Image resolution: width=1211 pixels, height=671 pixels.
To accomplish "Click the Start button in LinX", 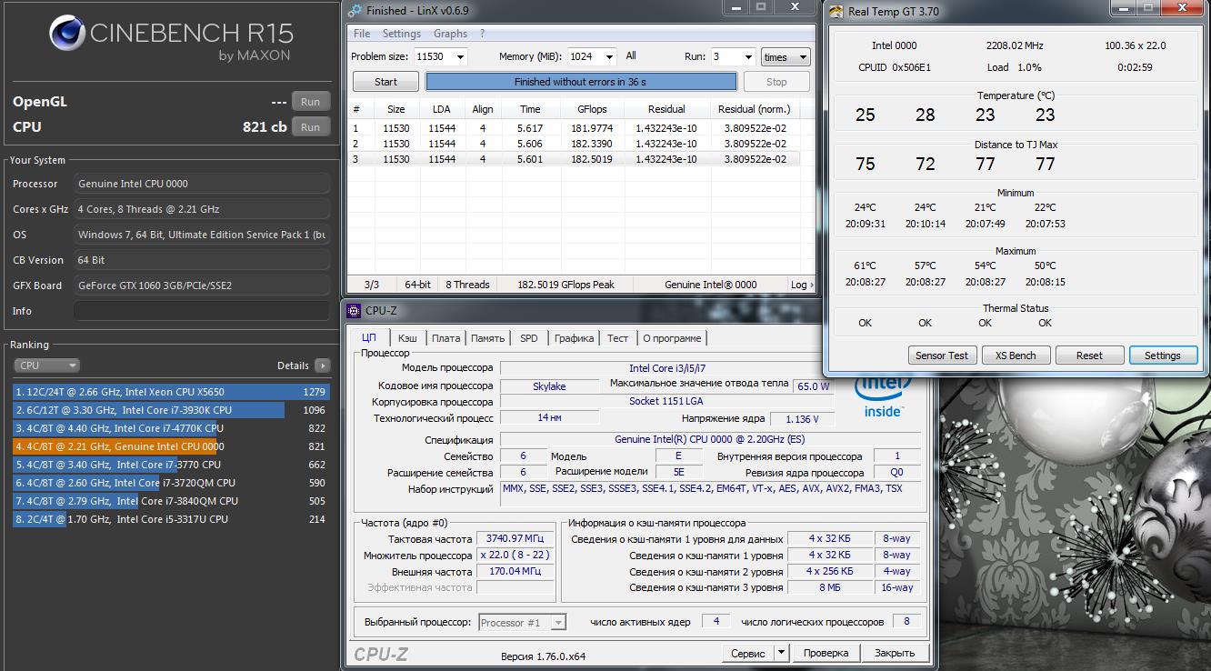I will coord(385,82).
